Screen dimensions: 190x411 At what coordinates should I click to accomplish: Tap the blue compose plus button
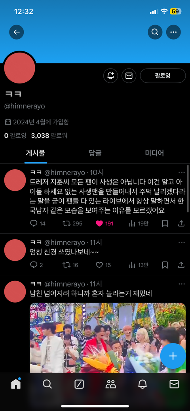173,356
